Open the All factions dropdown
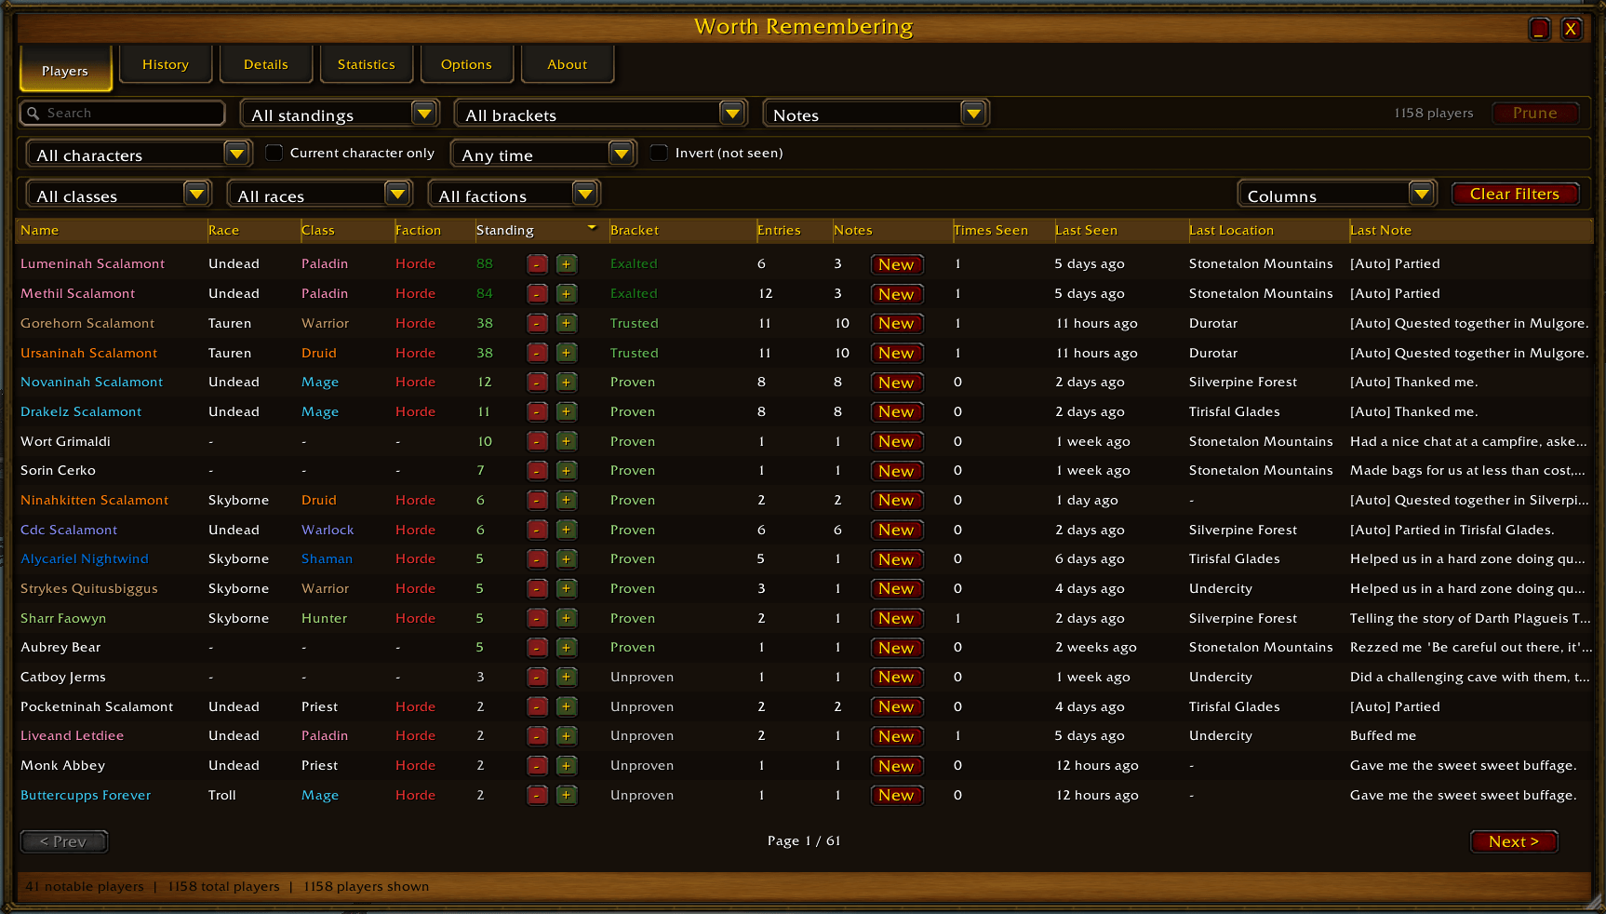Viewport: 1606px width, 914px height. pyautogui.click(x=514, y=195)
